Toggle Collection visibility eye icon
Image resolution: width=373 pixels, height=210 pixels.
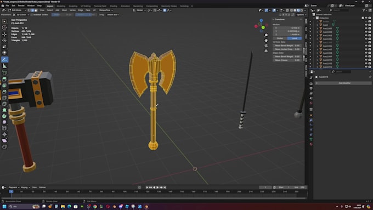[x=366, y=18]
